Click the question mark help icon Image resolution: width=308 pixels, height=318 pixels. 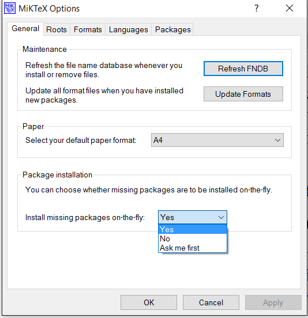(257, 8)
